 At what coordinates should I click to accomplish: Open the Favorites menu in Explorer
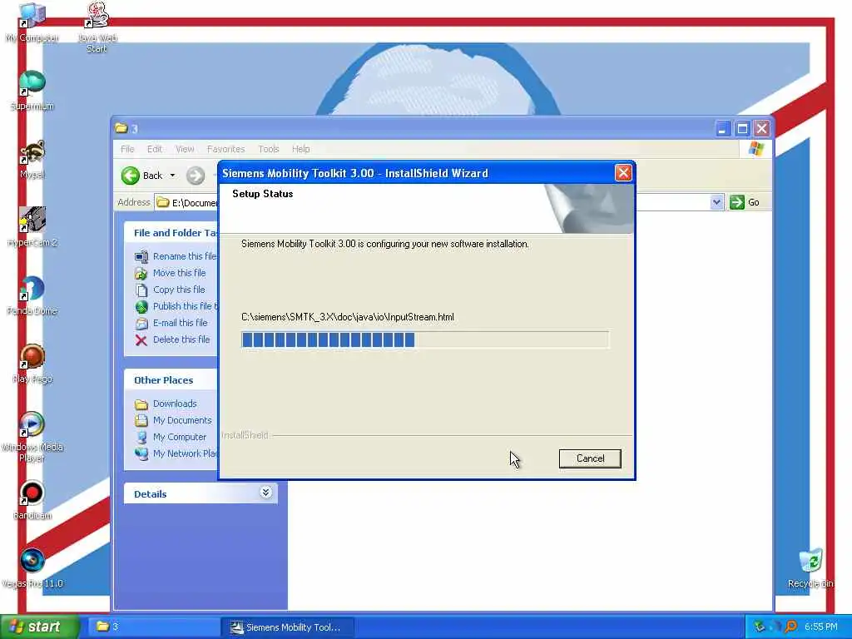click(226, 149)
